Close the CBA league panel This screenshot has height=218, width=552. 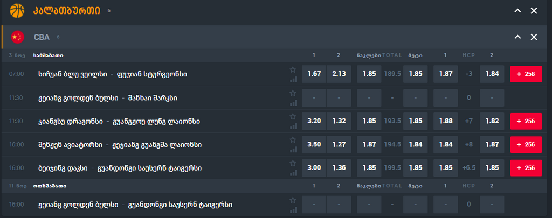[x=534, y=37]
